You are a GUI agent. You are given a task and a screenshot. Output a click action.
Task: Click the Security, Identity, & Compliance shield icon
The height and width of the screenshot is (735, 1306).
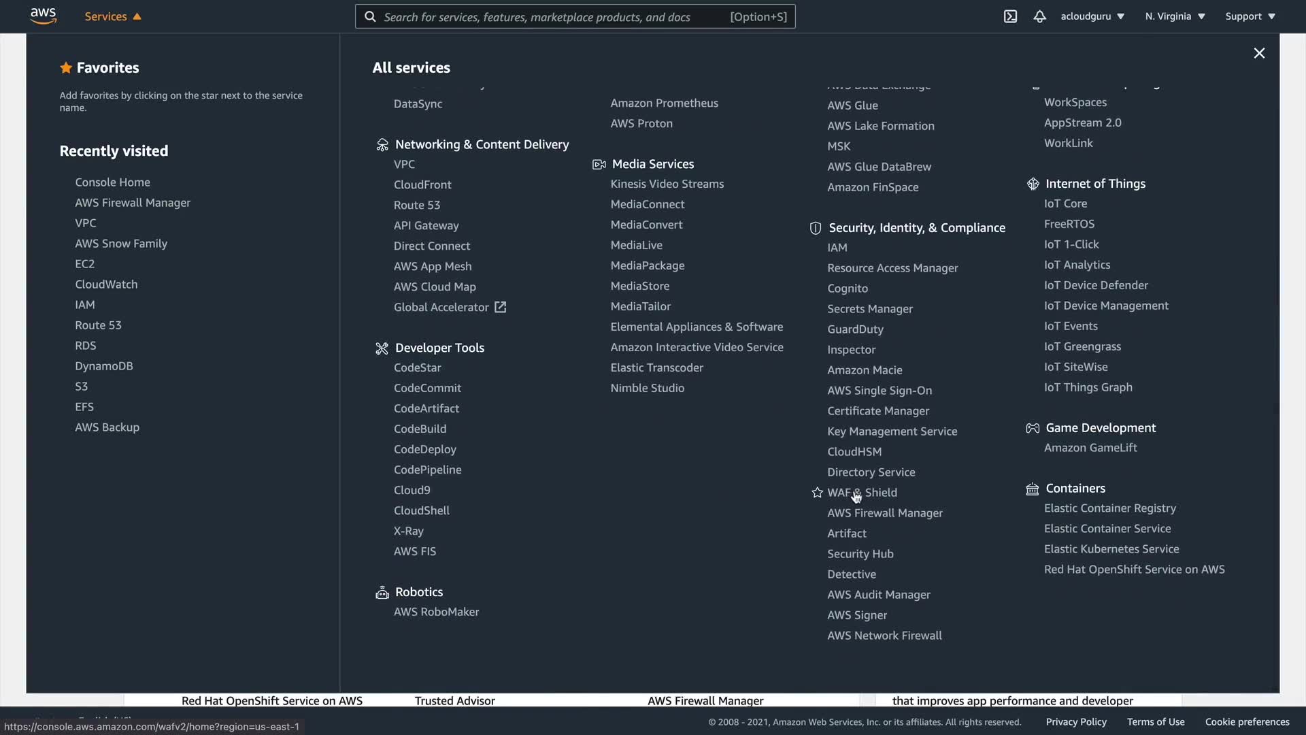[x=816, y=228]
